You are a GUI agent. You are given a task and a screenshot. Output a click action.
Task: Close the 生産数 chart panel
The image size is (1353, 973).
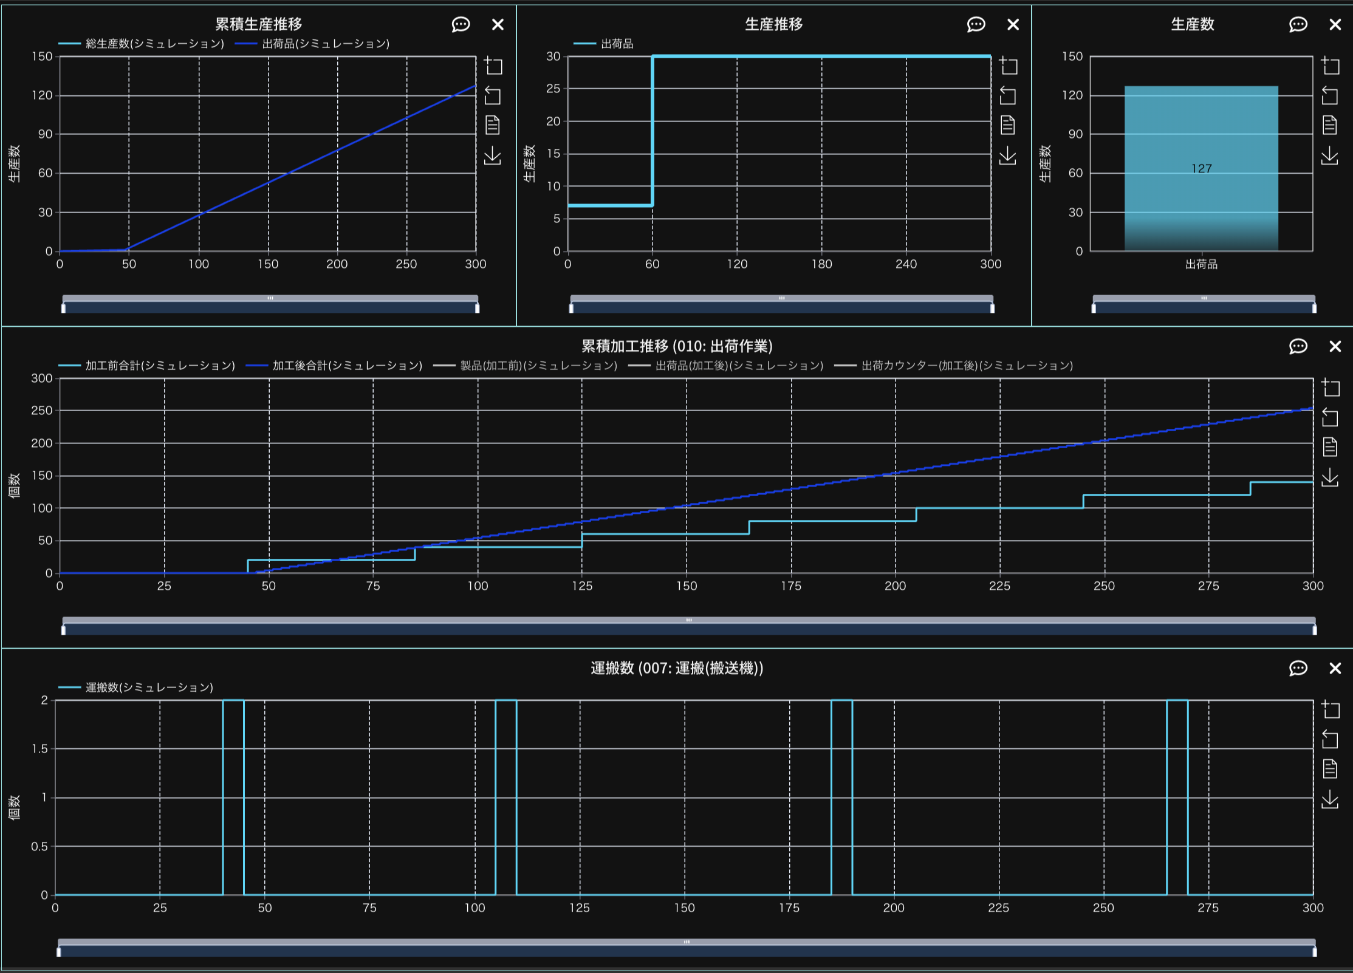(1335, 24)
